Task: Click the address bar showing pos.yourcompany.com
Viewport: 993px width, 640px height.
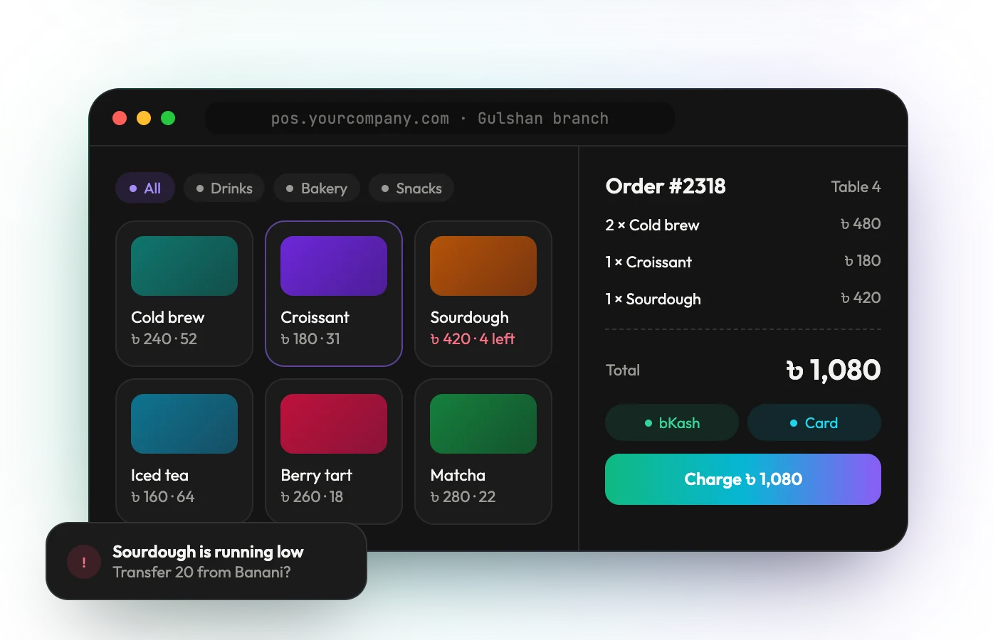Action: pos(440,118)
